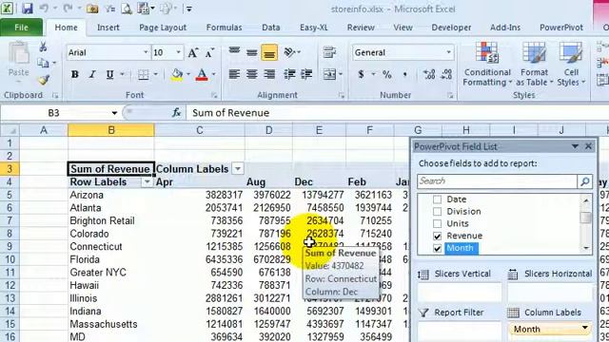
Task: Open the Format as Table gallery
Action: (534, 64)
